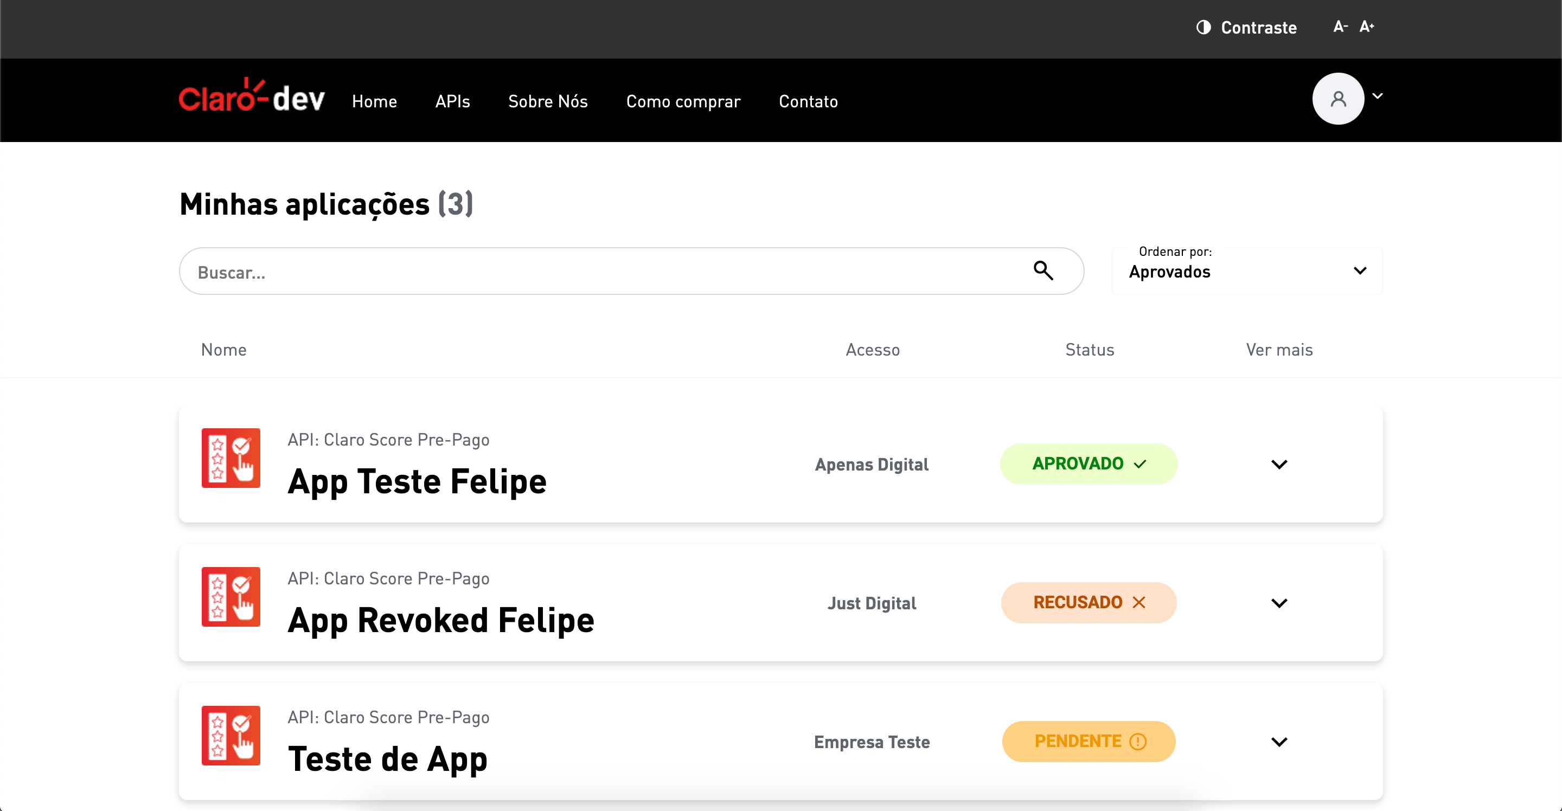Decrease font size with A- icon
The image size is (1562, 811).
pos(1340,27)
